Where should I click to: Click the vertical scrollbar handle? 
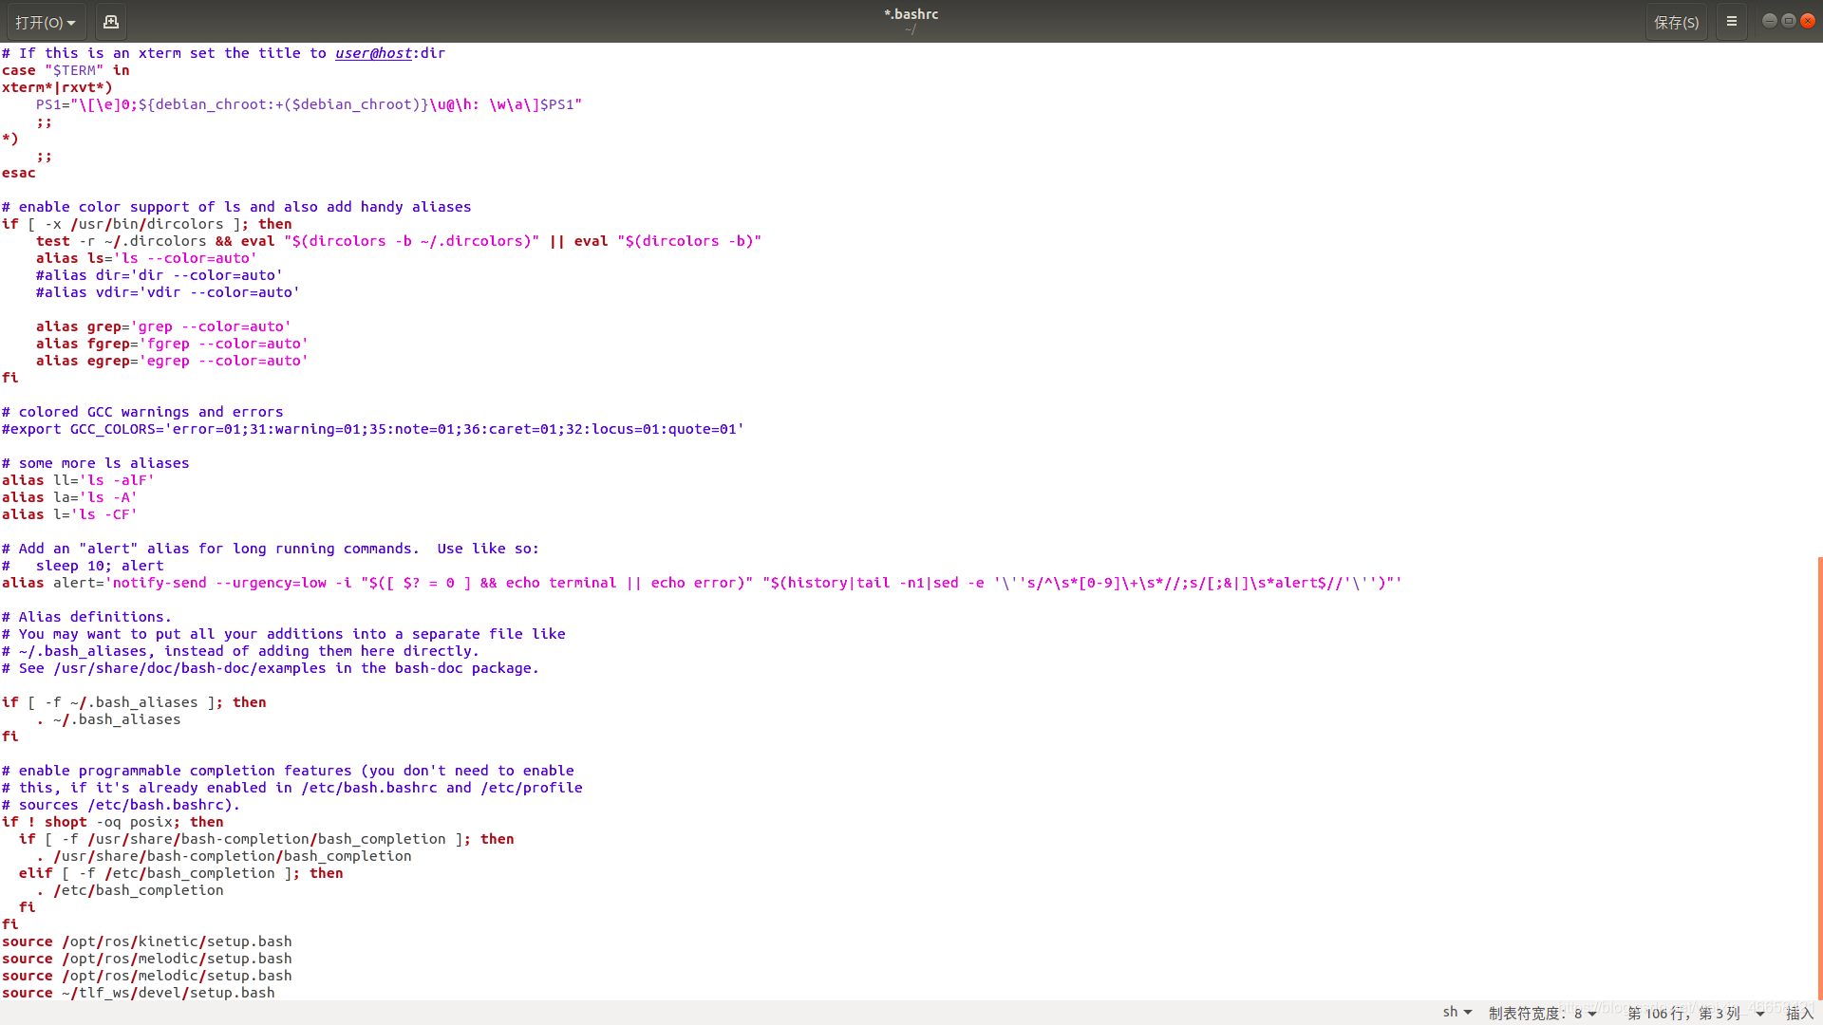click(1819, 778)
